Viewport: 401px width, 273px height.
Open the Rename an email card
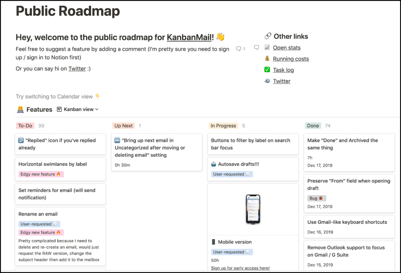(x=60, y=237)
